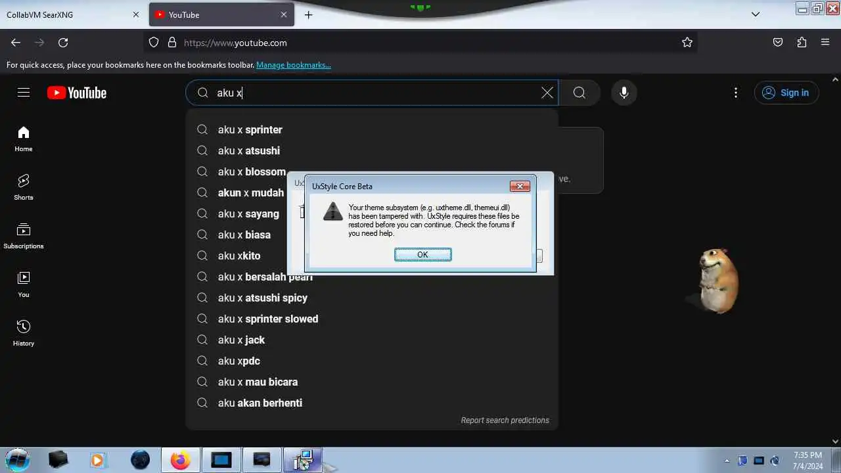
Task: Open YouTube settings three-dot menu
Action: coord(736,93)
